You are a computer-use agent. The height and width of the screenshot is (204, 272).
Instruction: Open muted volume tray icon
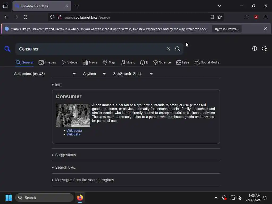[x=240, y=198]
